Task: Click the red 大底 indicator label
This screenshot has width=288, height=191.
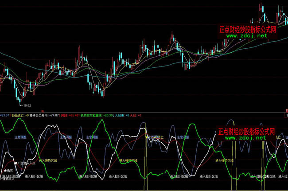Action: click(x=135, y=115)
